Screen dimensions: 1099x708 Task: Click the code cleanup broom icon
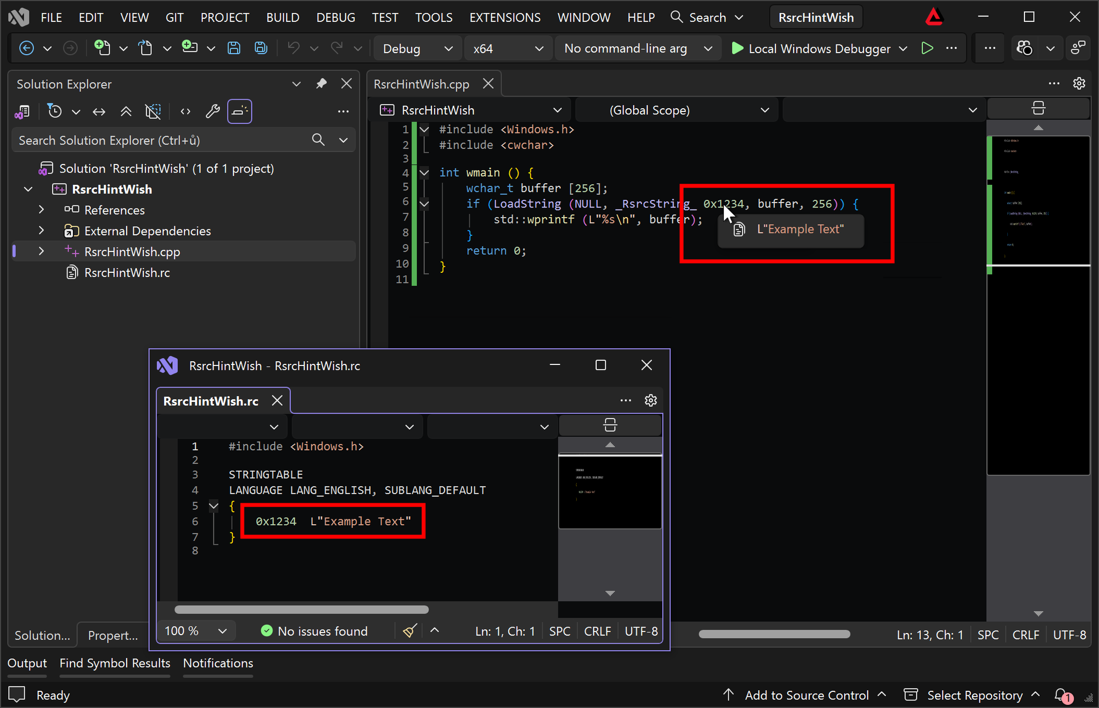(x=410, y=631)
